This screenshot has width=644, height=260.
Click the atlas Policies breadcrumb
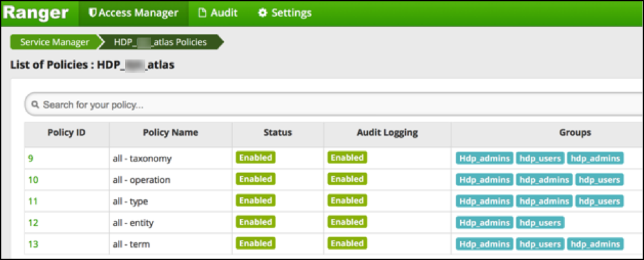tap(161, 42)
